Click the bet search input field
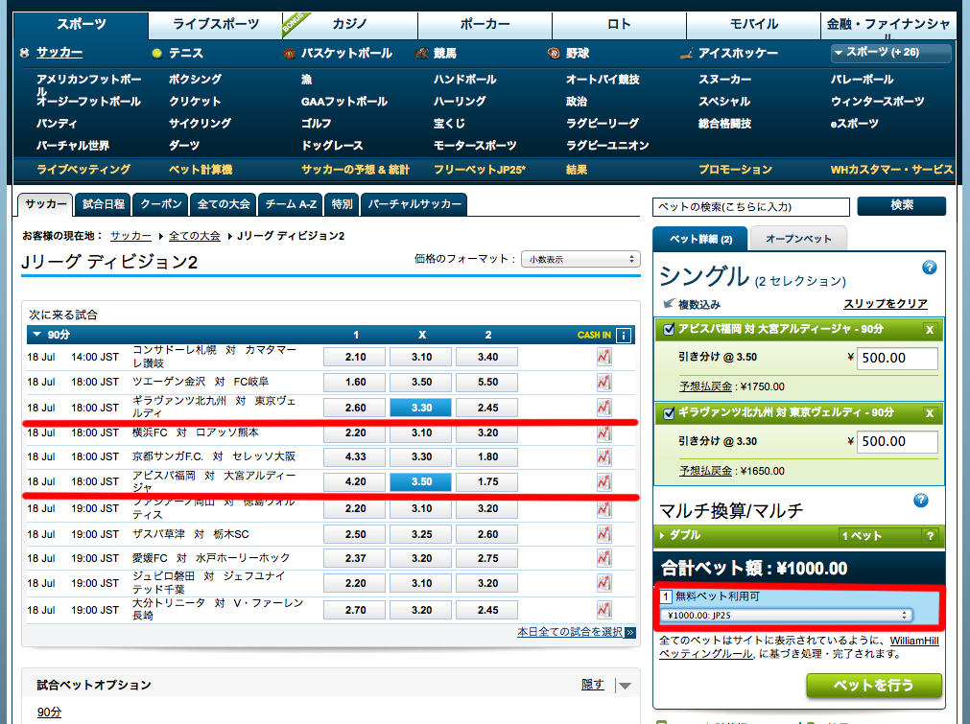This screenshot has height=724, width=970. pyautogui.click(x=750, y=206)
